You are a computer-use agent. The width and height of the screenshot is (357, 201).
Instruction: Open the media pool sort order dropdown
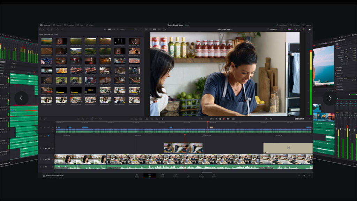tap(137, 29)
